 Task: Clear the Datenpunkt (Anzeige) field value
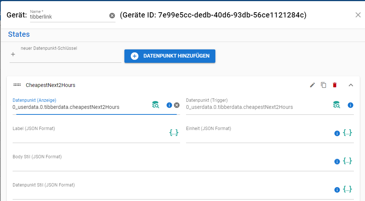point(177,105)
